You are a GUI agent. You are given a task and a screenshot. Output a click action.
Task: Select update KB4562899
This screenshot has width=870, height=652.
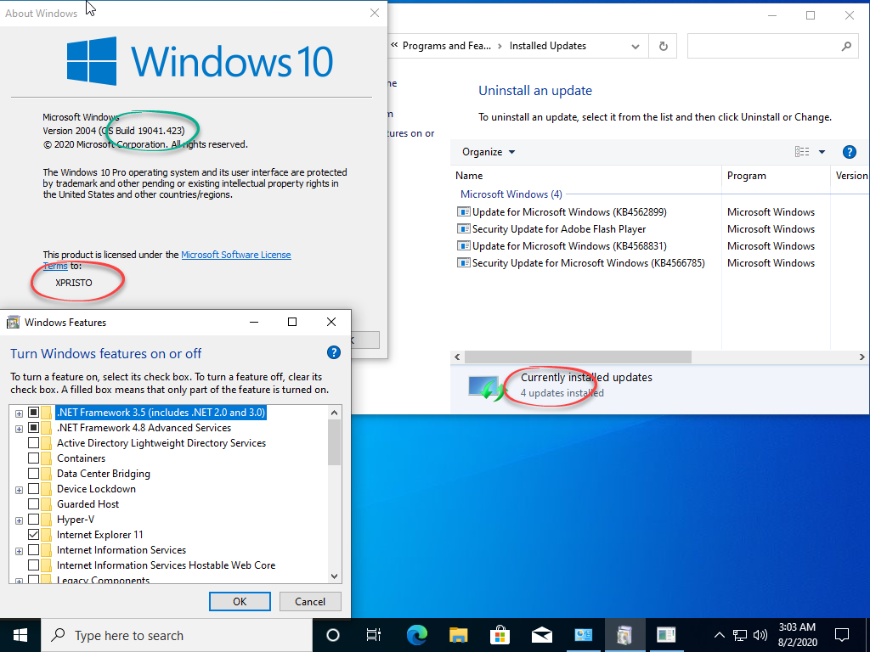click(569, 211)
